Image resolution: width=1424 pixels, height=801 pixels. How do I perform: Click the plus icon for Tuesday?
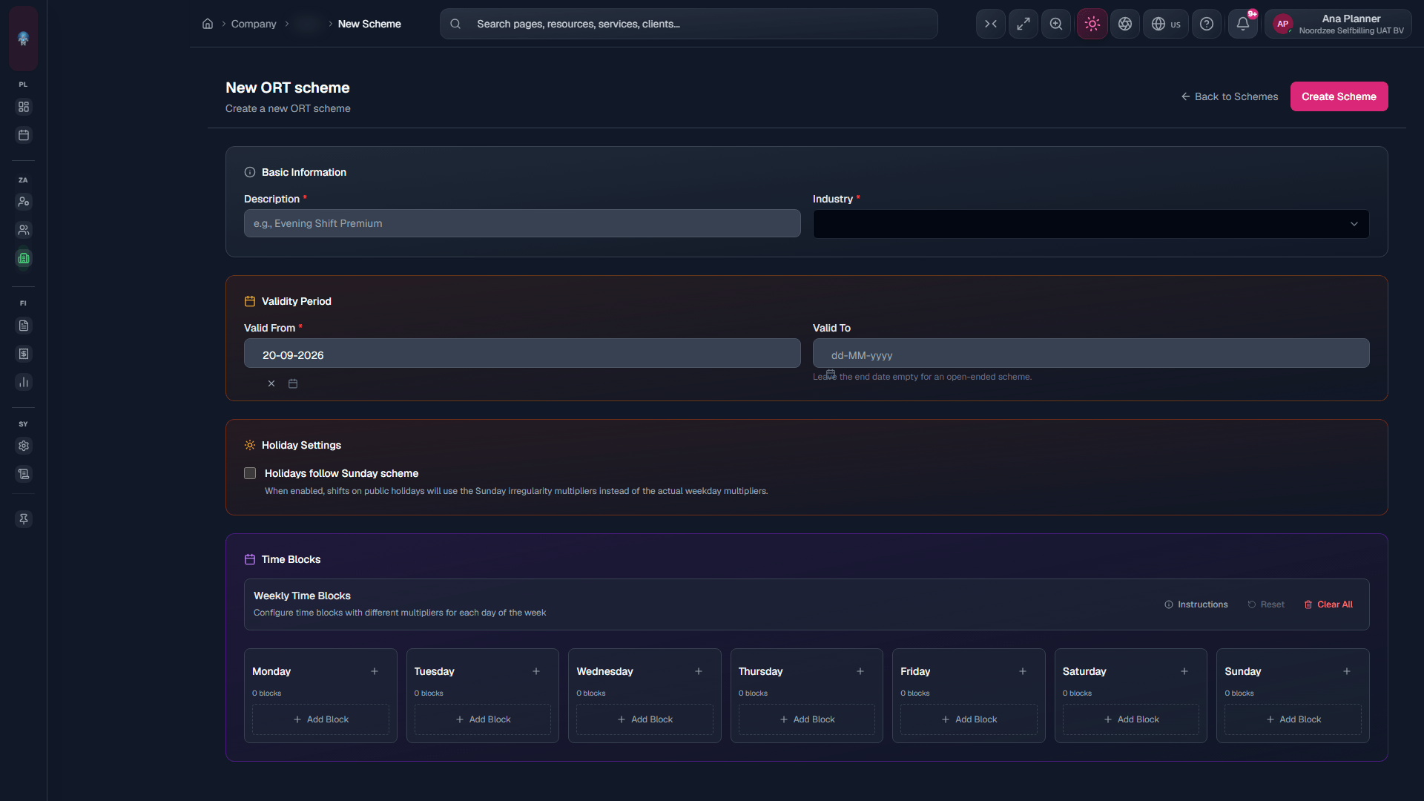[x=536, y=671]
